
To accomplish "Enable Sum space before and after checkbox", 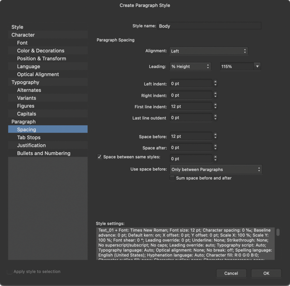I will (172, 178).
